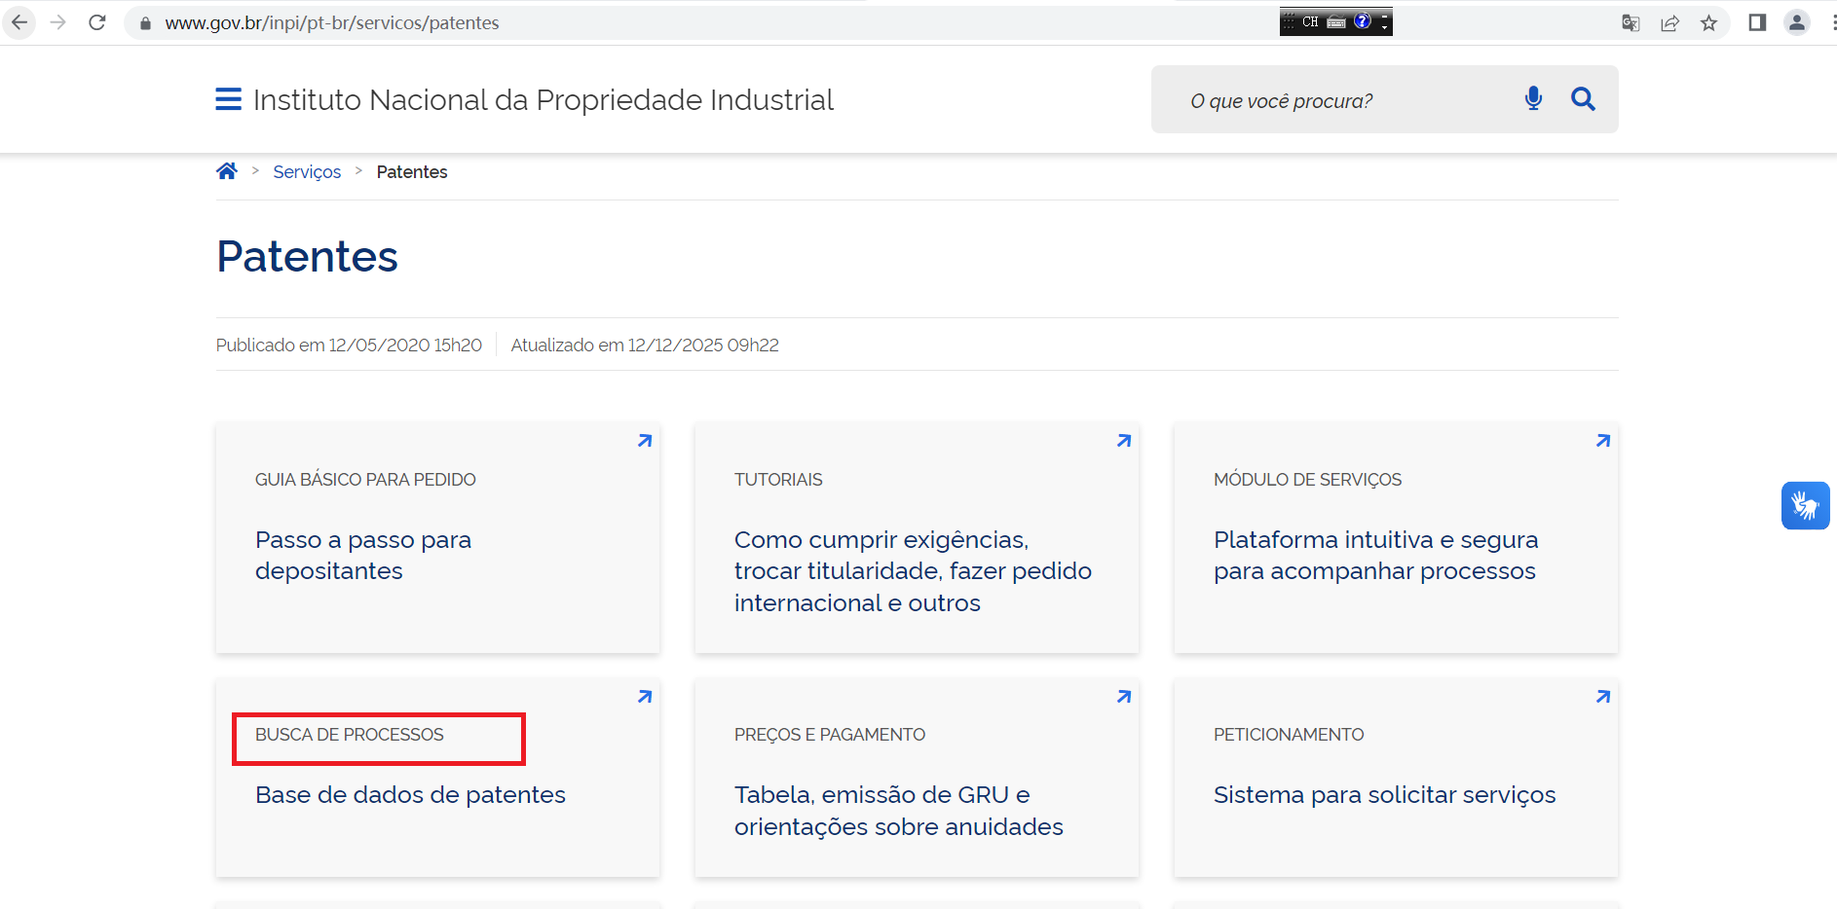The width and height of the screenshot is (1837, 909).
Task: Open 'Plataforma intuitiva e segura' services module
Action: pyautogui.click(x=1375, y=555)
